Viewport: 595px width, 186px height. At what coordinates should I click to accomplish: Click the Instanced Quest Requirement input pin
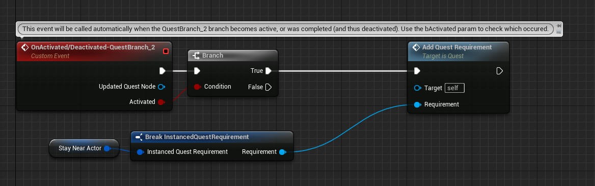coord(140,152)
